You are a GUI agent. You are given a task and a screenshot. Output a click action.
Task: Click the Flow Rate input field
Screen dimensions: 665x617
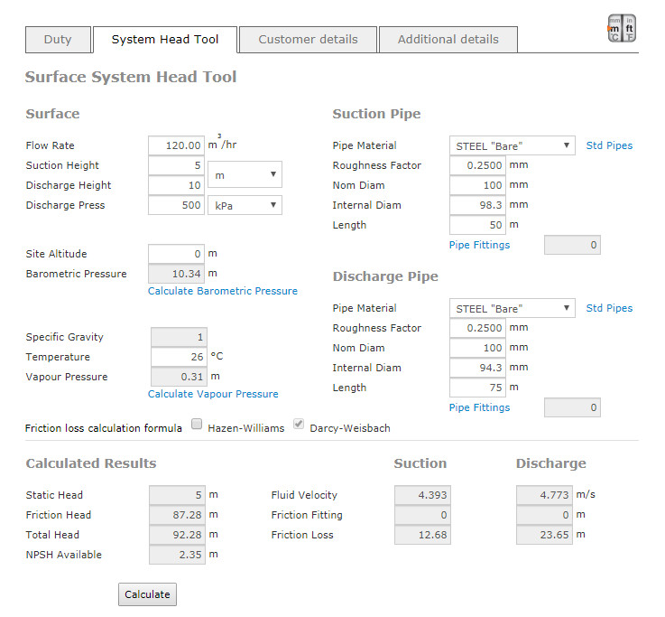point(177,145)
